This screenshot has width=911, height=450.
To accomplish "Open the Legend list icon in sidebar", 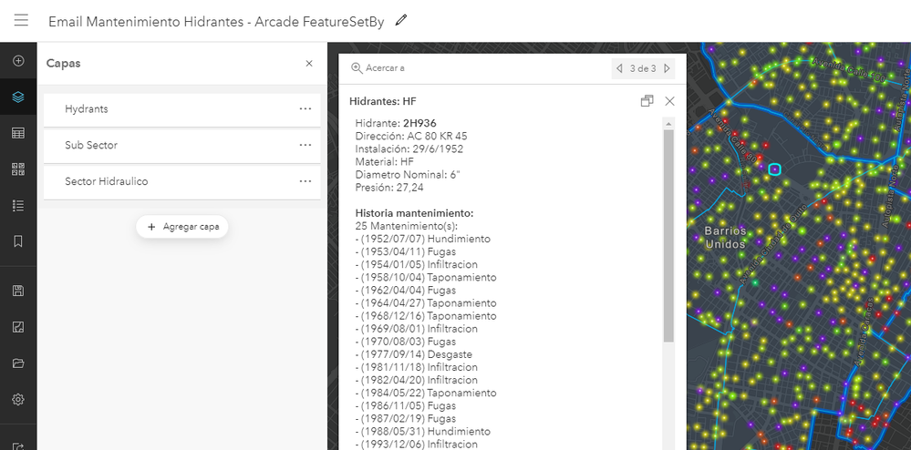I will tap(18, 205).
